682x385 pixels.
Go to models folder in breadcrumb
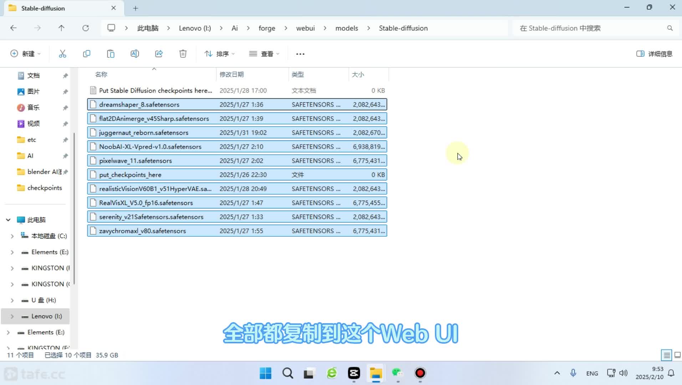pyautogui.click(x=346, y=28)
